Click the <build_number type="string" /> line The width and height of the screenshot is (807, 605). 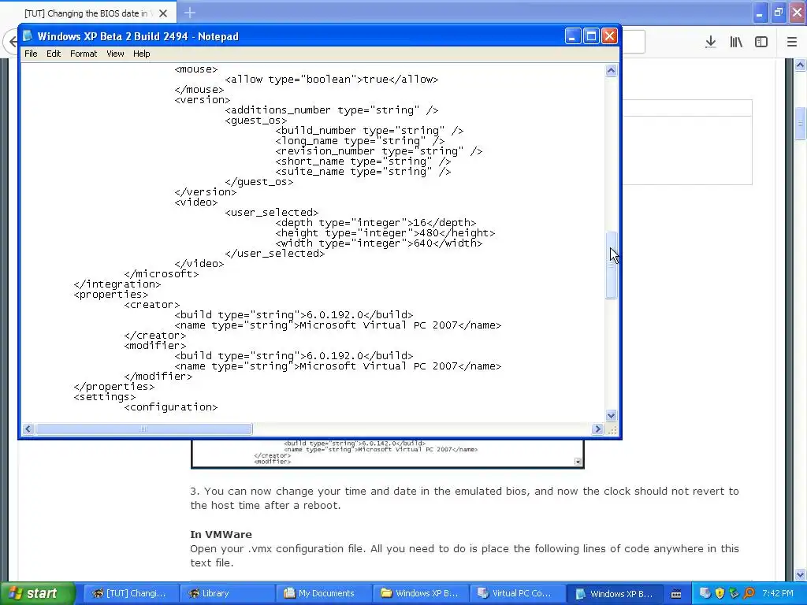(370, 131)
